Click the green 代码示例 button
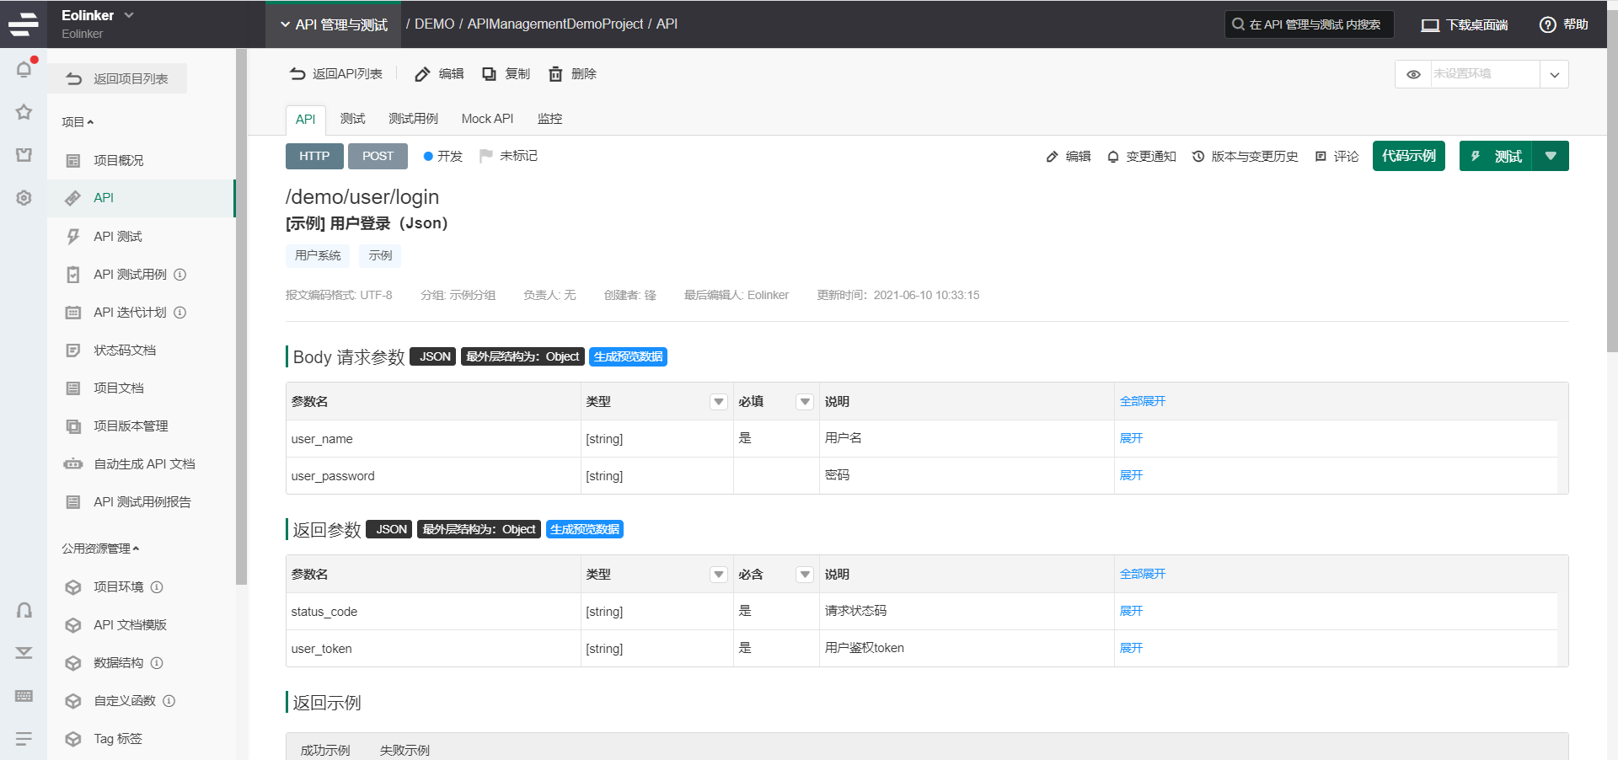Screen dimensions: 1618x760 point(1408,156)
